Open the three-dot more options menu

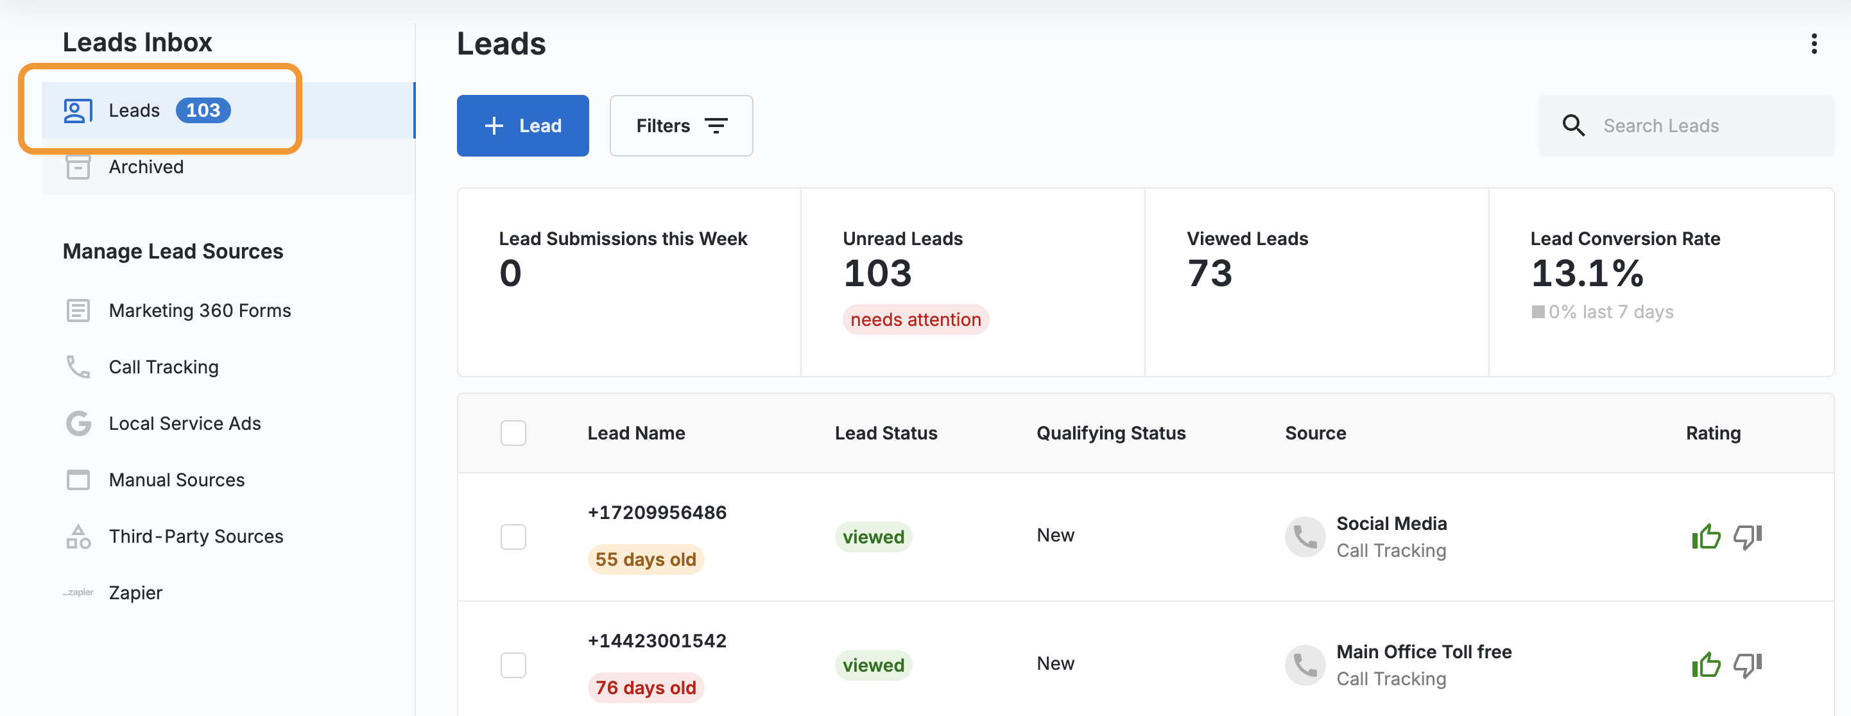pyautogui.click(x=1814, y=44)
